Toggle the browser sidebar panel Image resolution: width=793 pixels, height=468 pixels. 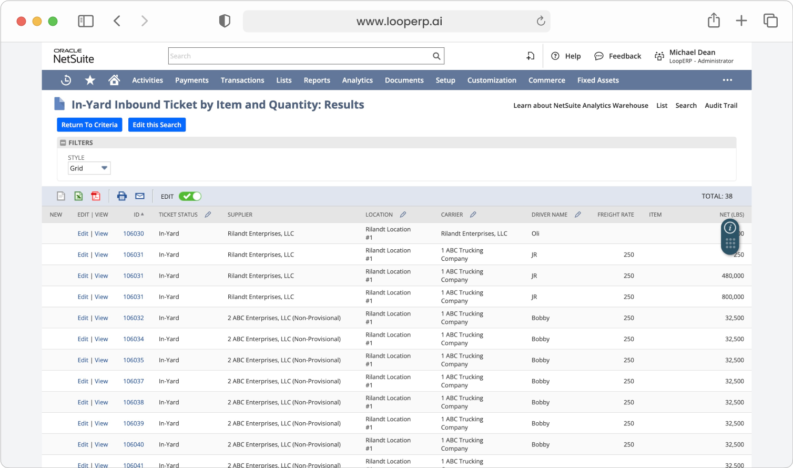(x=86, y=21)
